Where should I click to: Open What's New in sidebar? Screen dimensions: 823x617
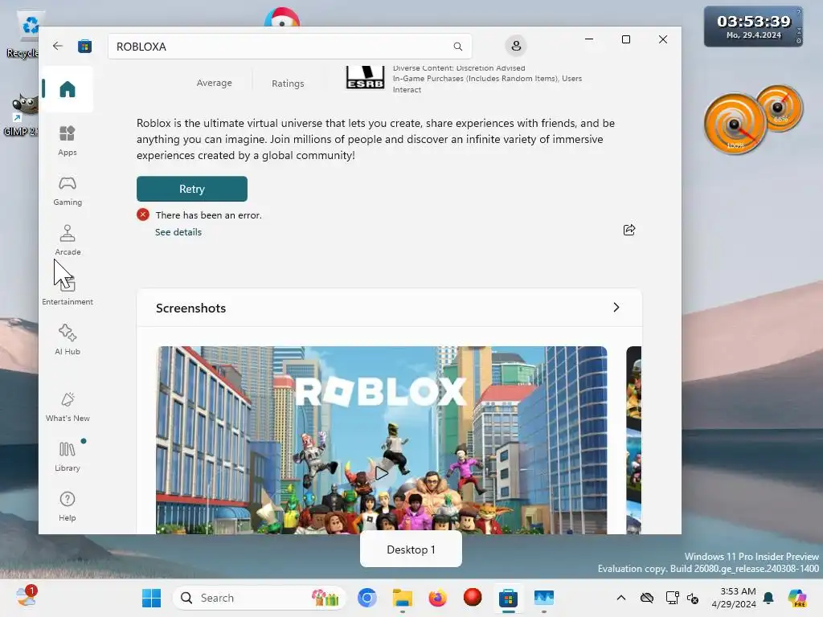[68, 407]
